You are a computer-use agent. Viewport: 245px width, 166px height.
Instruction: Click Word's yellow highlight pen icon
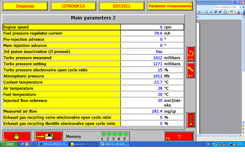click(232, 12)
